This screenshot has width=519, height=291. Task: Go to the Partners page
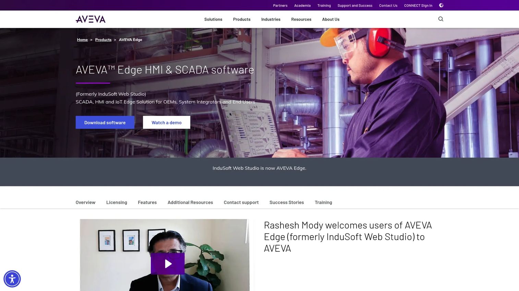point(280,5)
